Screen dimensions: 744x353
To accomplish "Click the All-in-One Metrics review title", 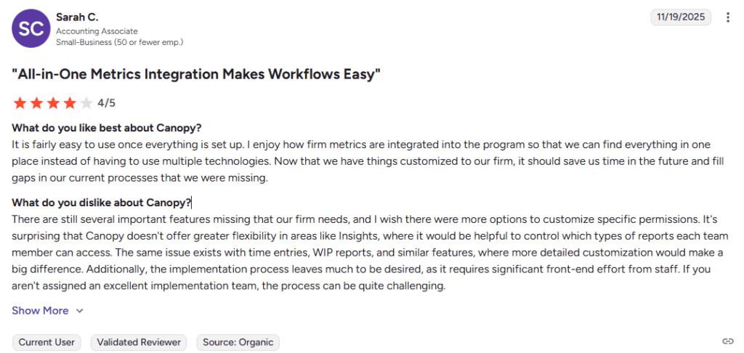I will pos(196,74).
